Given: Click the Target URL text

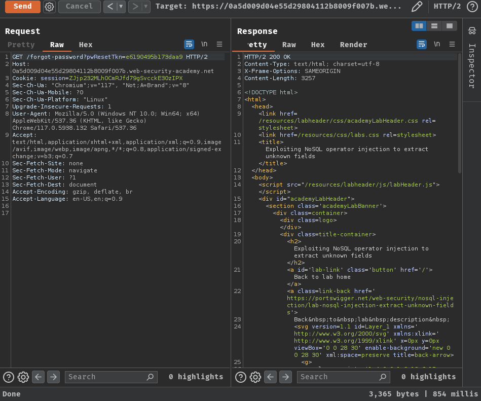Looking at the screenshot, I should (278, 7).
